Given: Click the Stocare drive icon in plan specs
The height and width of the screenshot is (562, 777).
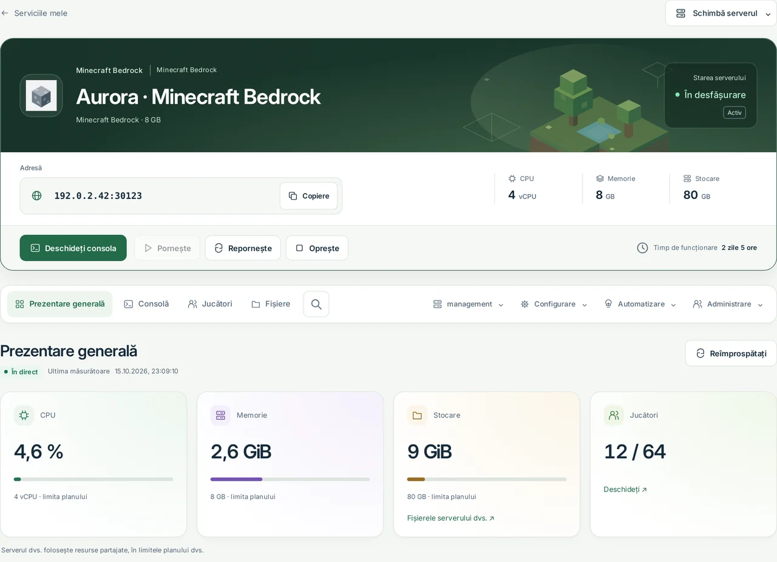Looking at the screenshot, I should pyautogui.click(x=687, y=178).
